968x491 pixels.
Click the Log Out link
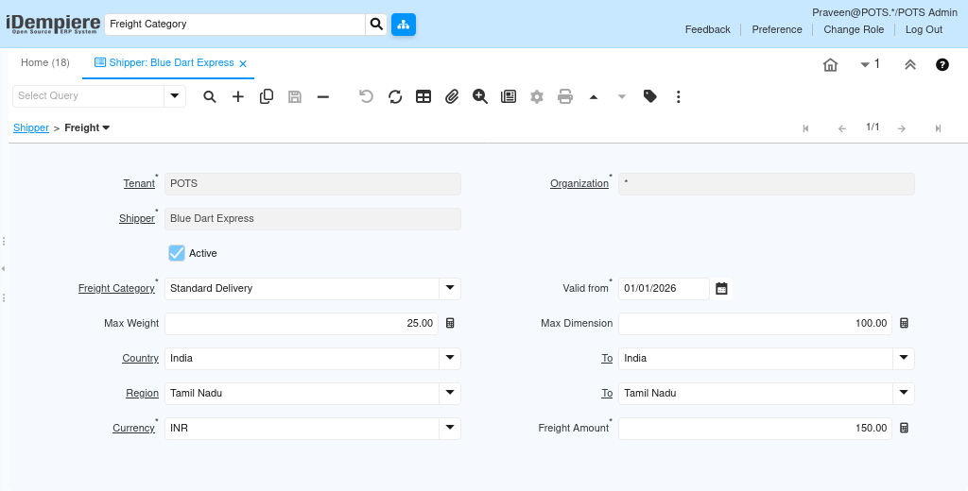coord(925,29)
